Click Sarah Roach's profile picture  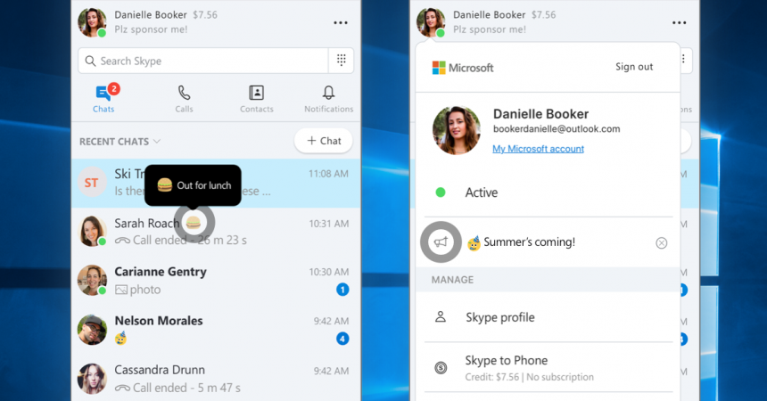click(x=92, y=231)
